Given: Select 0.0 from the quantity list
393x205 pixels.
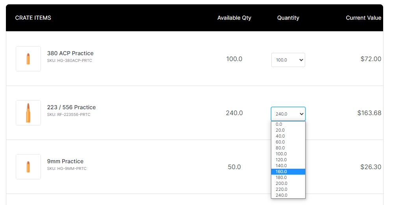Looking at the screenshot, I should point(288,124).
